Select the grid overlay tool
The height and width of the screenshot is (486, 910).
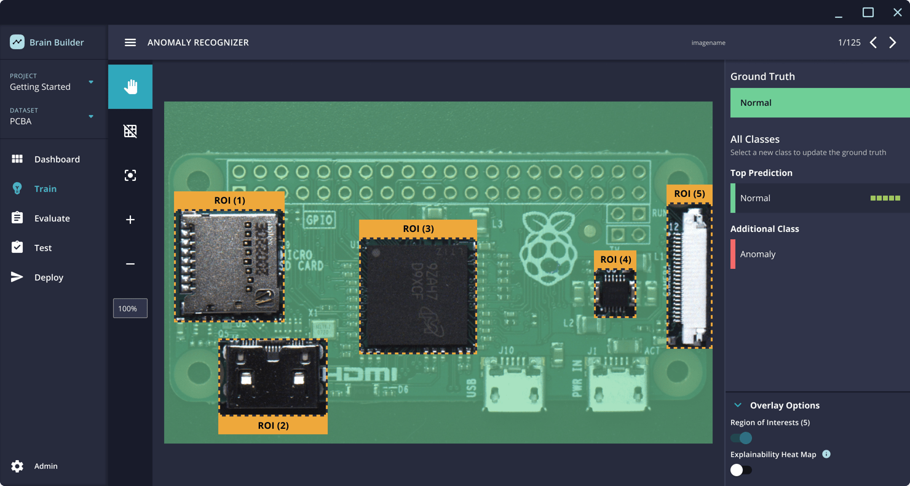(x=130, y=130)
